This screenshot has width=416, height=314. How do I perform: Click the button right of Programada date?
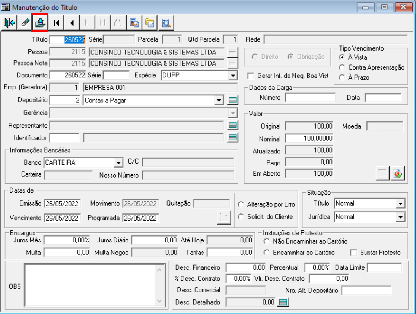224,218
